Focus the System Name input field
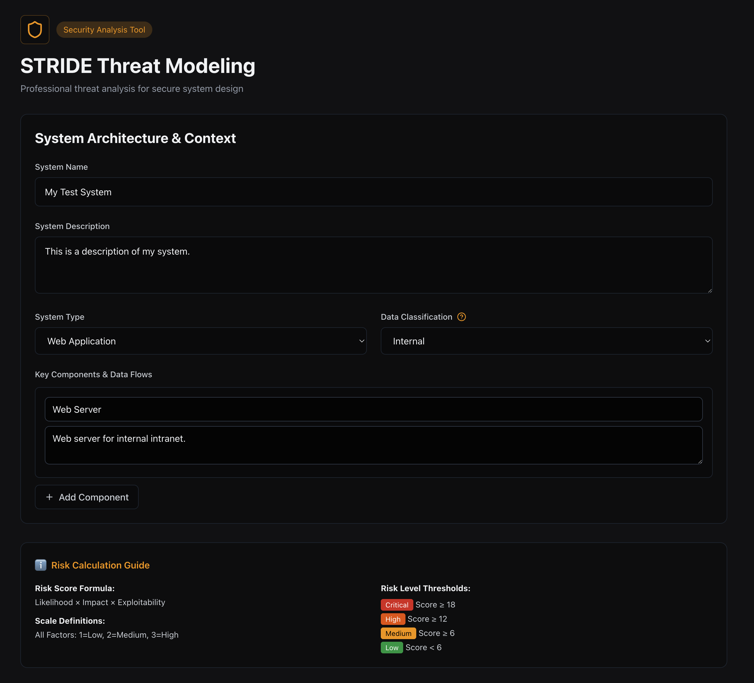The image size is (754, 683). pos(374,192)
